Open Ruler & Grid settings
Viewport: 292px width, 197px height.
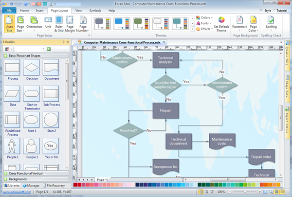(58, 24)
